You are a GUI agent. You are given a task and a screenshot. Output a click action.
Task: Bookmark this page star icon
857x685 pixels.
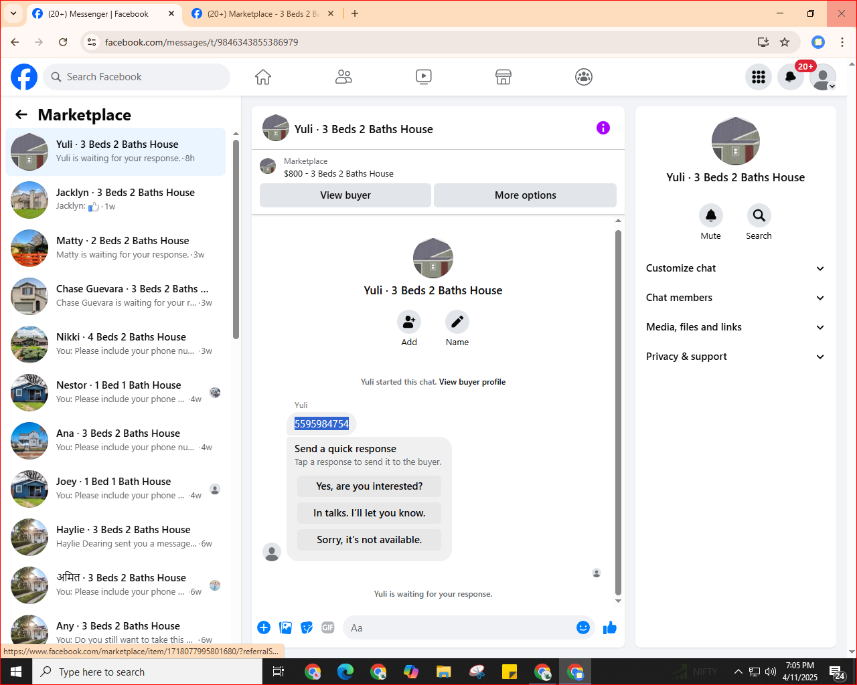[785, 42]
